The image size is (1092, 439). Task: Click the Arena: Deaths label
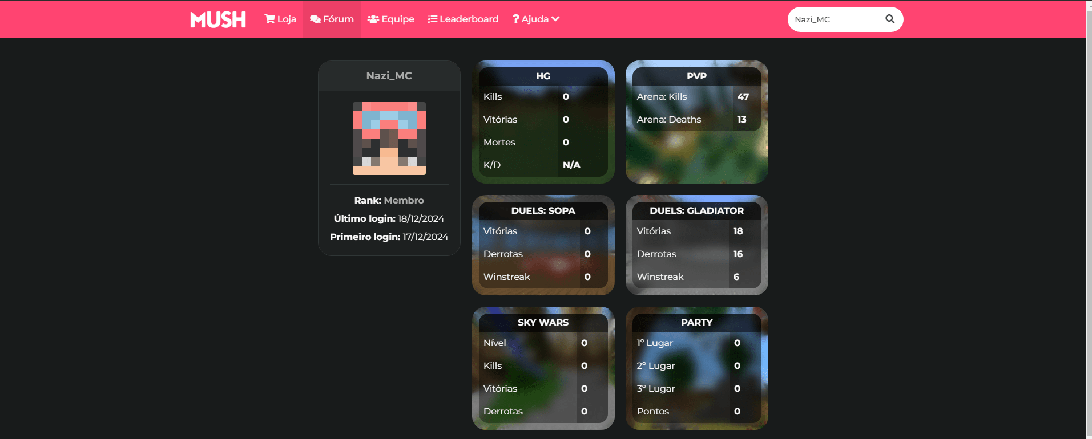point(669,119)
